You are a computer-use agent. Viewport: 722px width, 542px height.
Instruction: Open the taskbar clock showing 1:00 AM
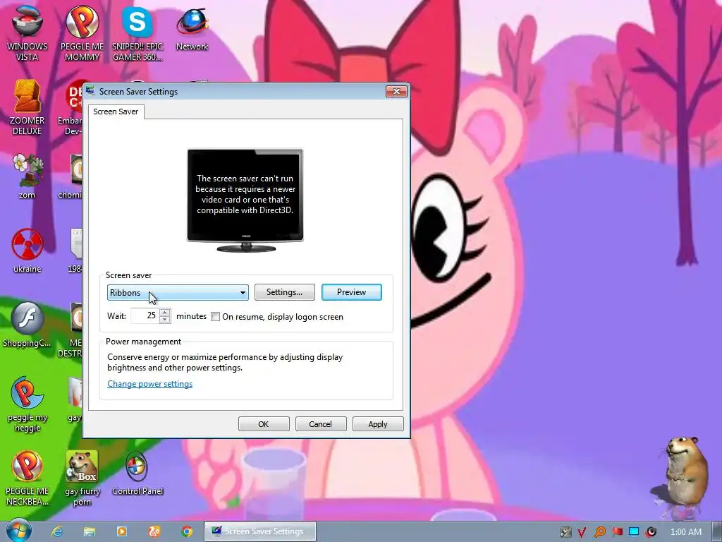pos(686,532)
